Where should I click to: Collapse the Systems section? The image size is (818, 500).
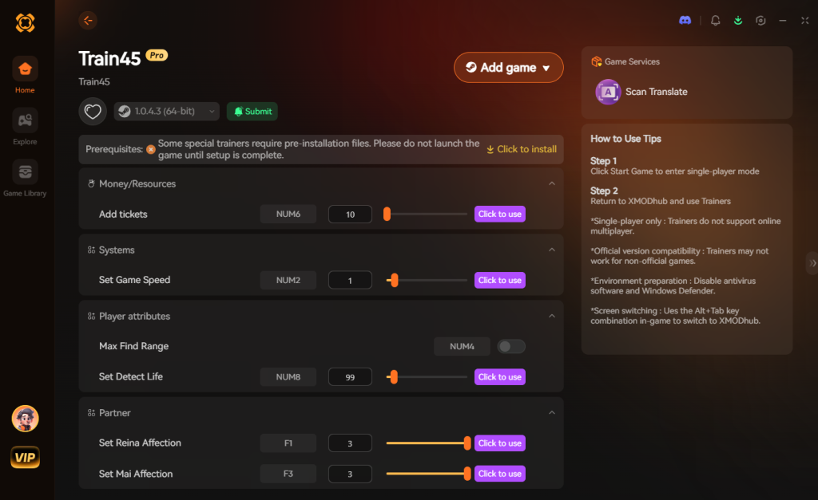(x=551, y=250)
